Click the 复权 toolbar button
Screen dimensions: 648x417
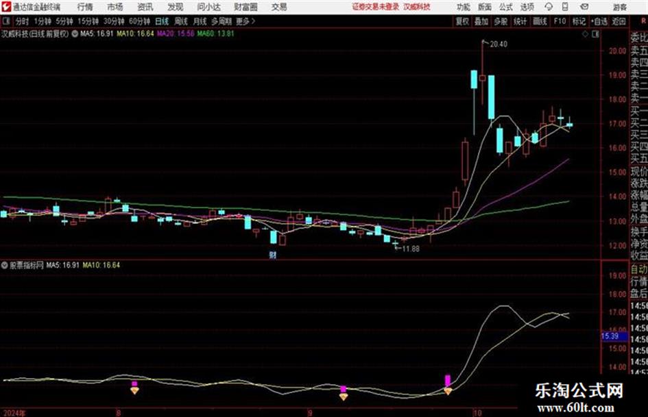tap(462, 21)
